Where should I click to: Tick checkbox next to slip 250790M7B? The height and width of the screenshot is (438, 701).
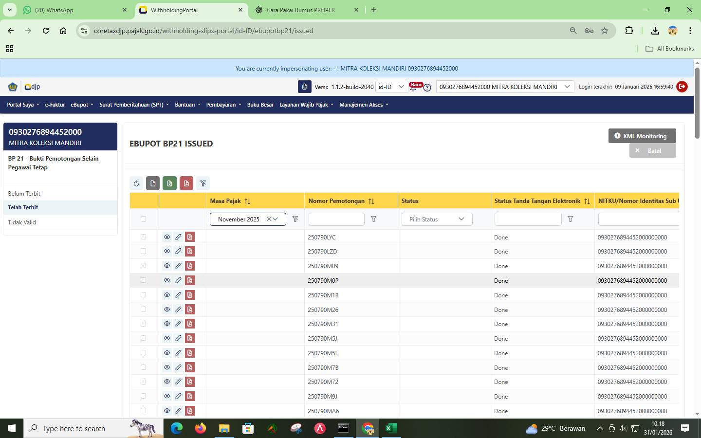pyautogui.click(x=143, y=367)
